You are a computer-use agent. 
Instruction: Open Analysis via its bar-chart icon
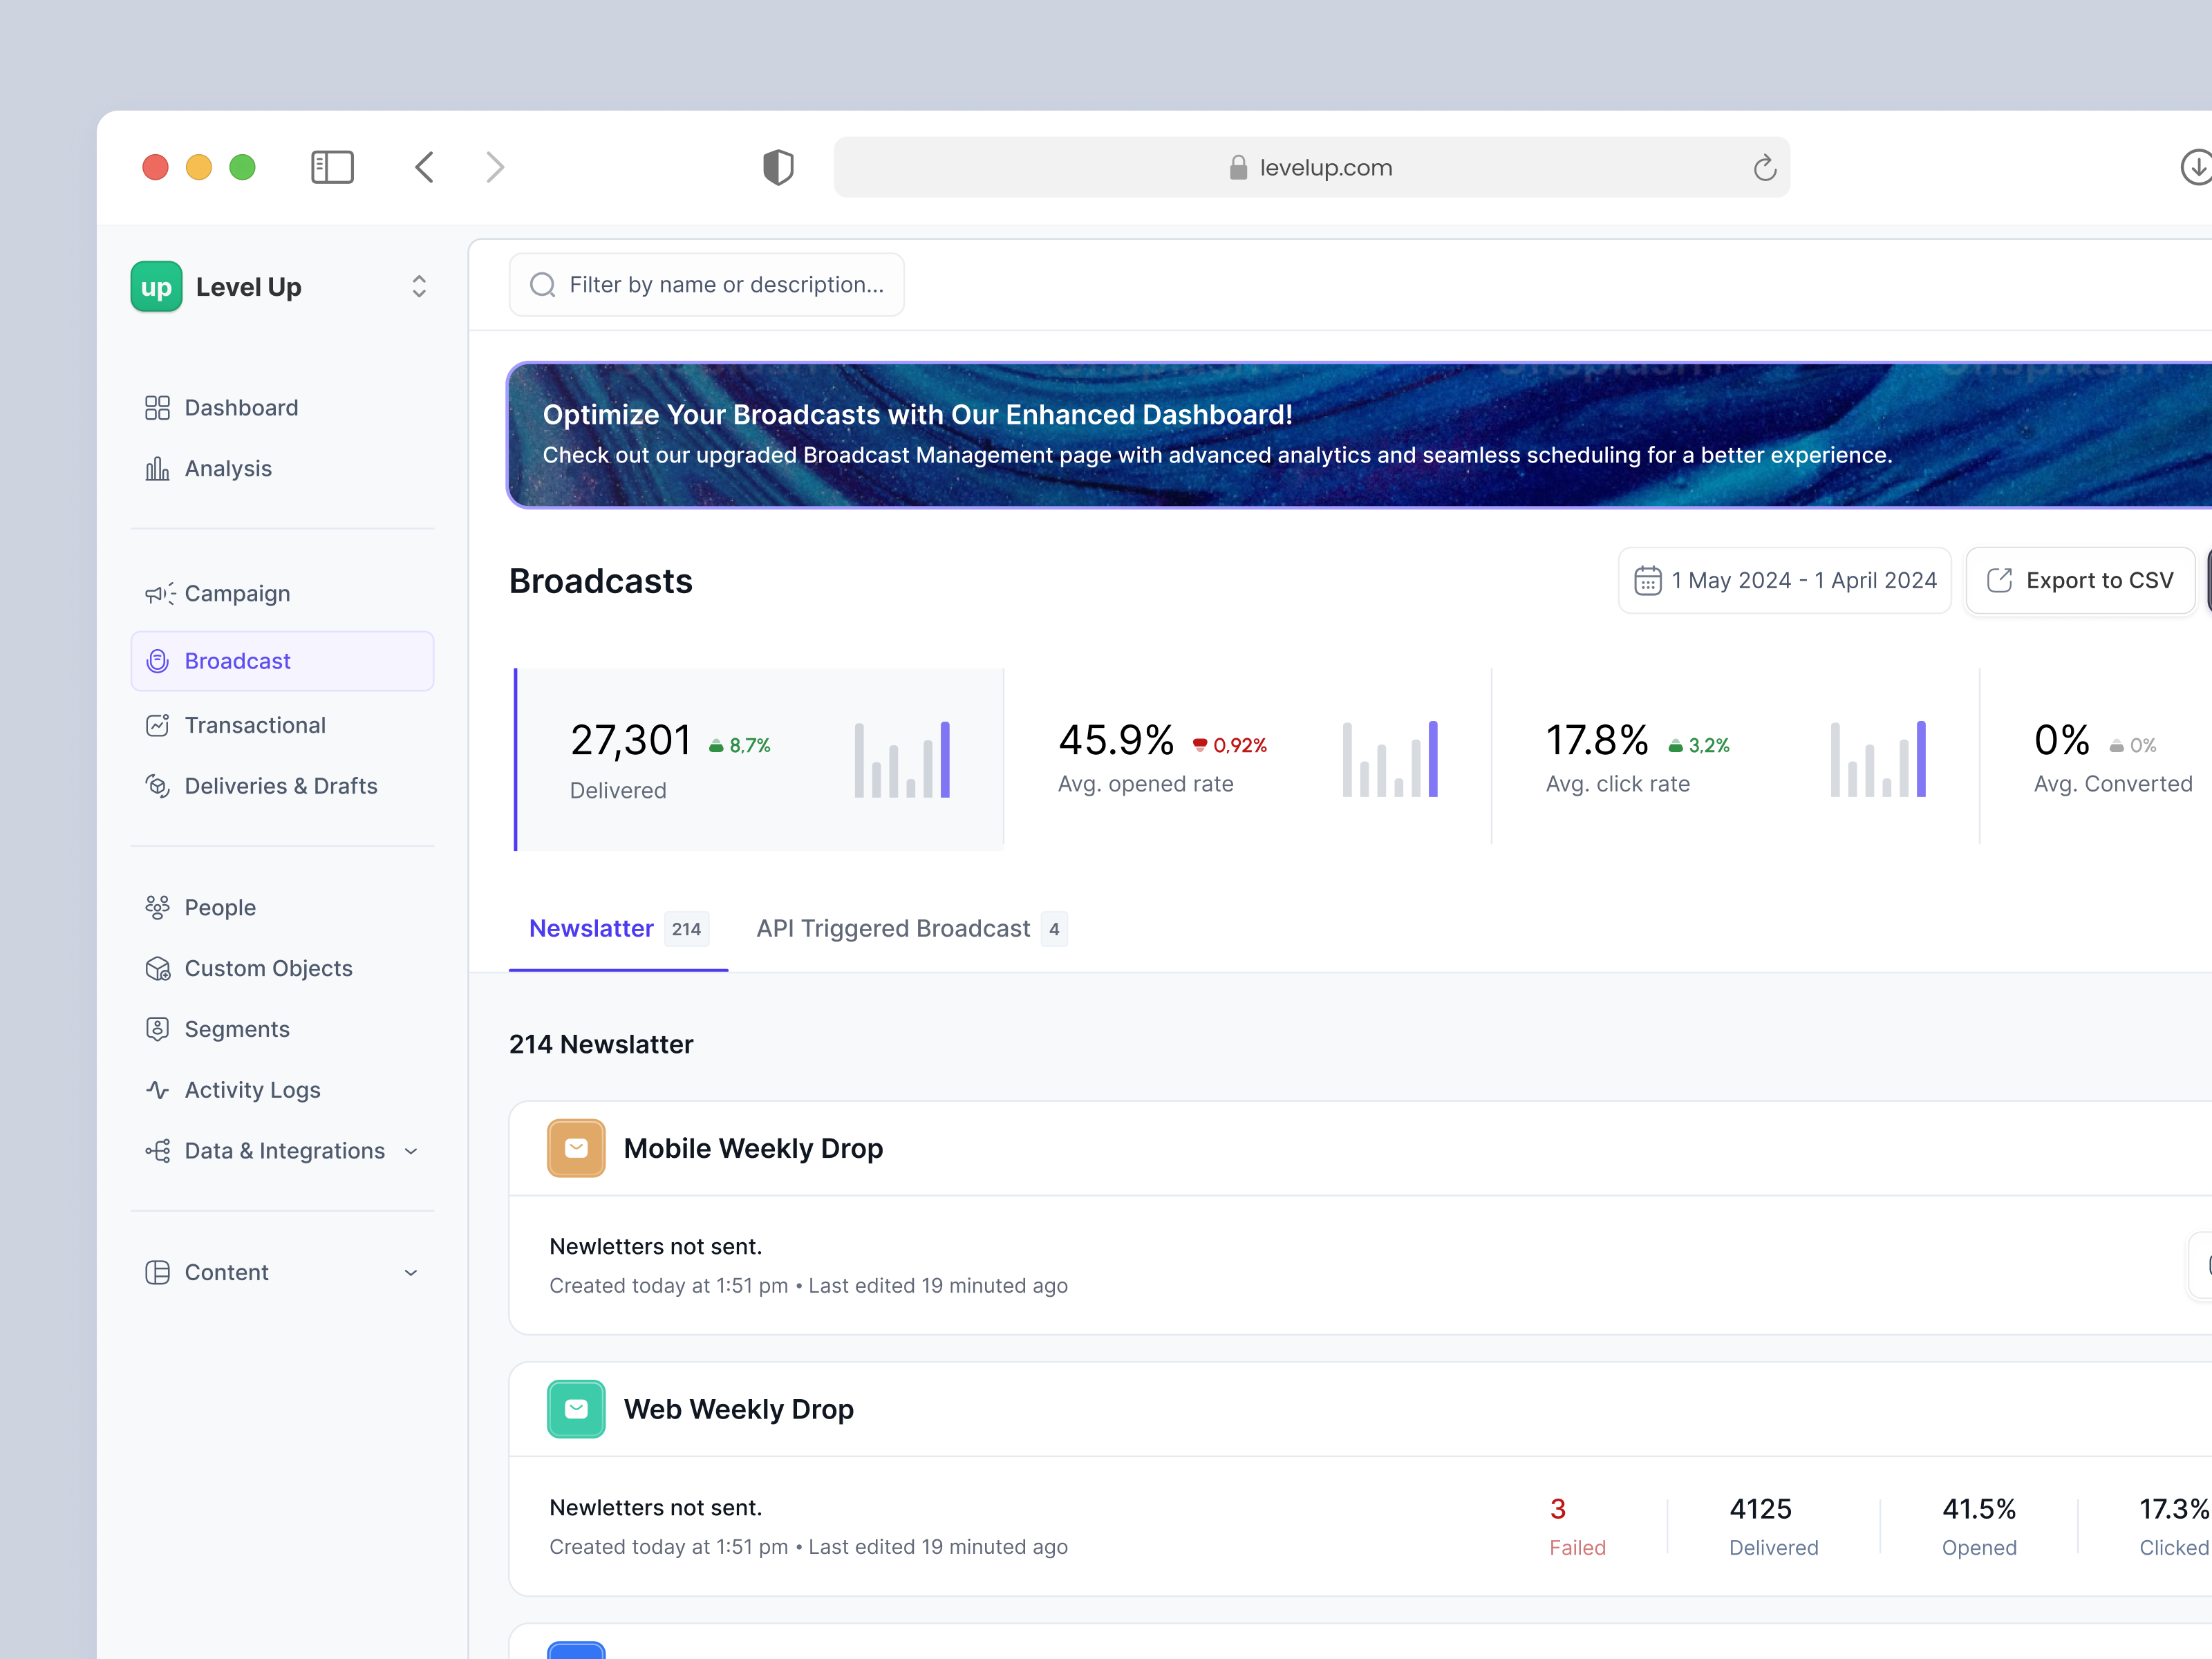[x=158, y=468]
